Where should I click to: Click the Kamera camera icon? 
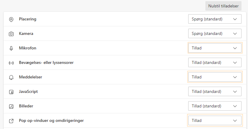pos(11,34)
